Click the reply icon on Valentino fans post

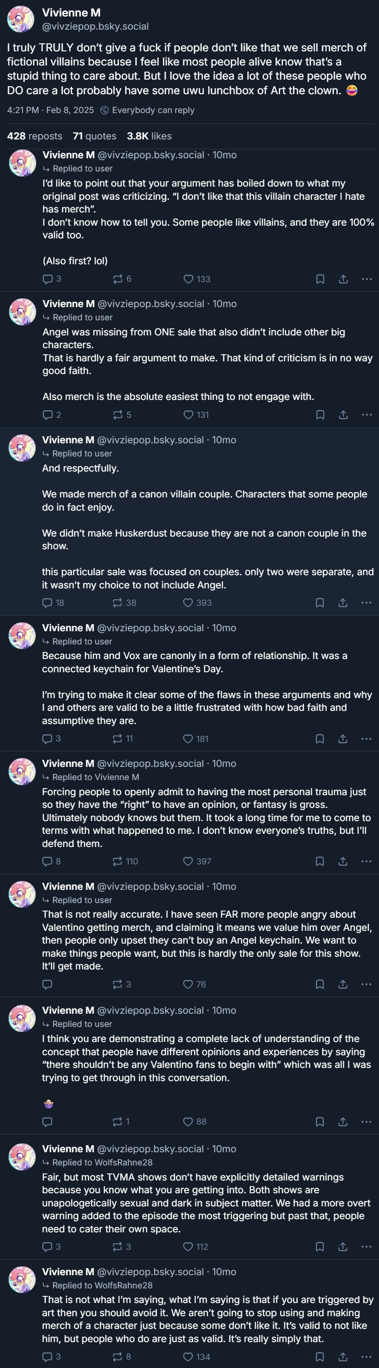tap(47, 1122)
